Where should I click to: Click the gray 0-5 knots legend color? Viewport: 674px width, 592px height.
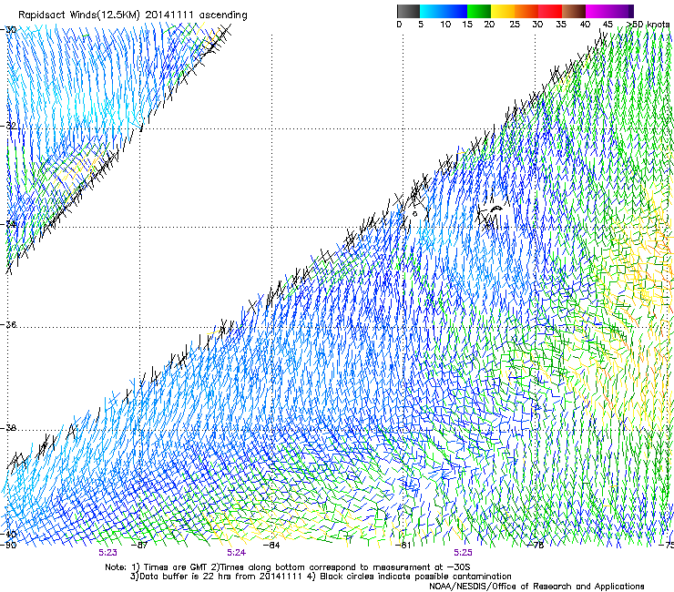[x=408, y=11]
